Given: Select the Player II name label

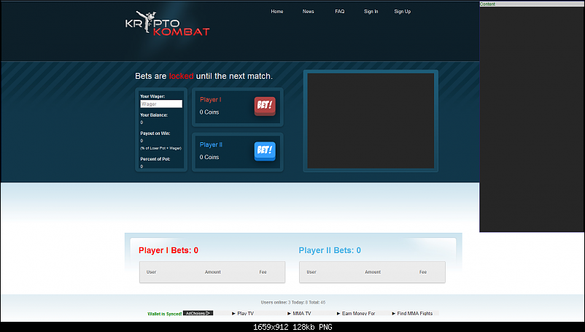Looking at the screenshot, I should (x=212, y=144).
